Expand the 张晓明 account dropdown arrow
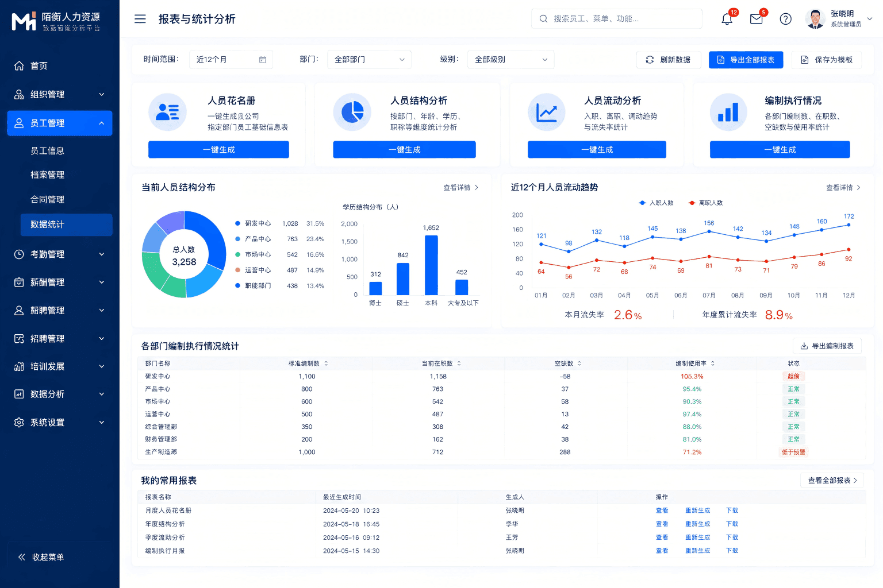Viewport: 883px width, 588px height. pyautogui.click(x=870, y=18)
